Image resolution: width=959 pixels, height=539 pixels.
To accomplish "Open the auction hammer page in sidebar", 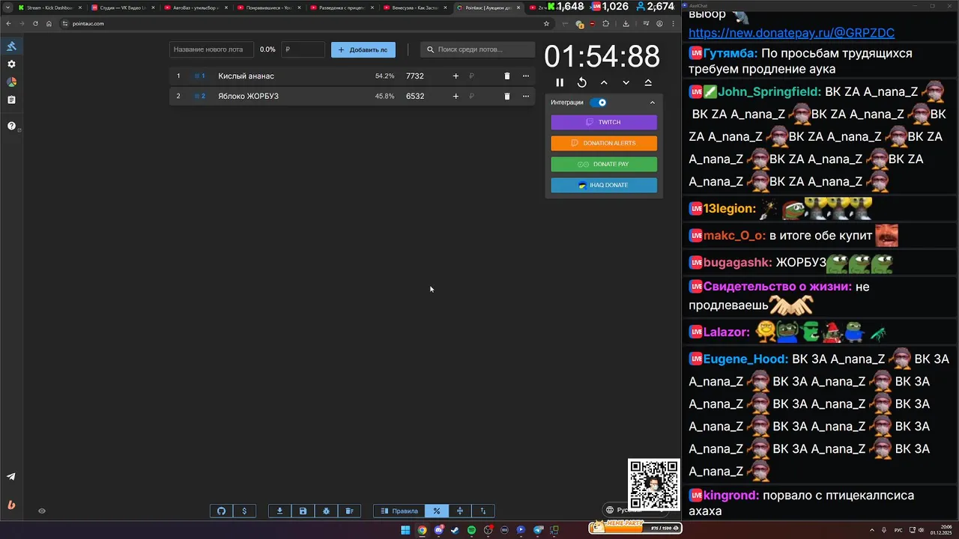I will [11, 46].
